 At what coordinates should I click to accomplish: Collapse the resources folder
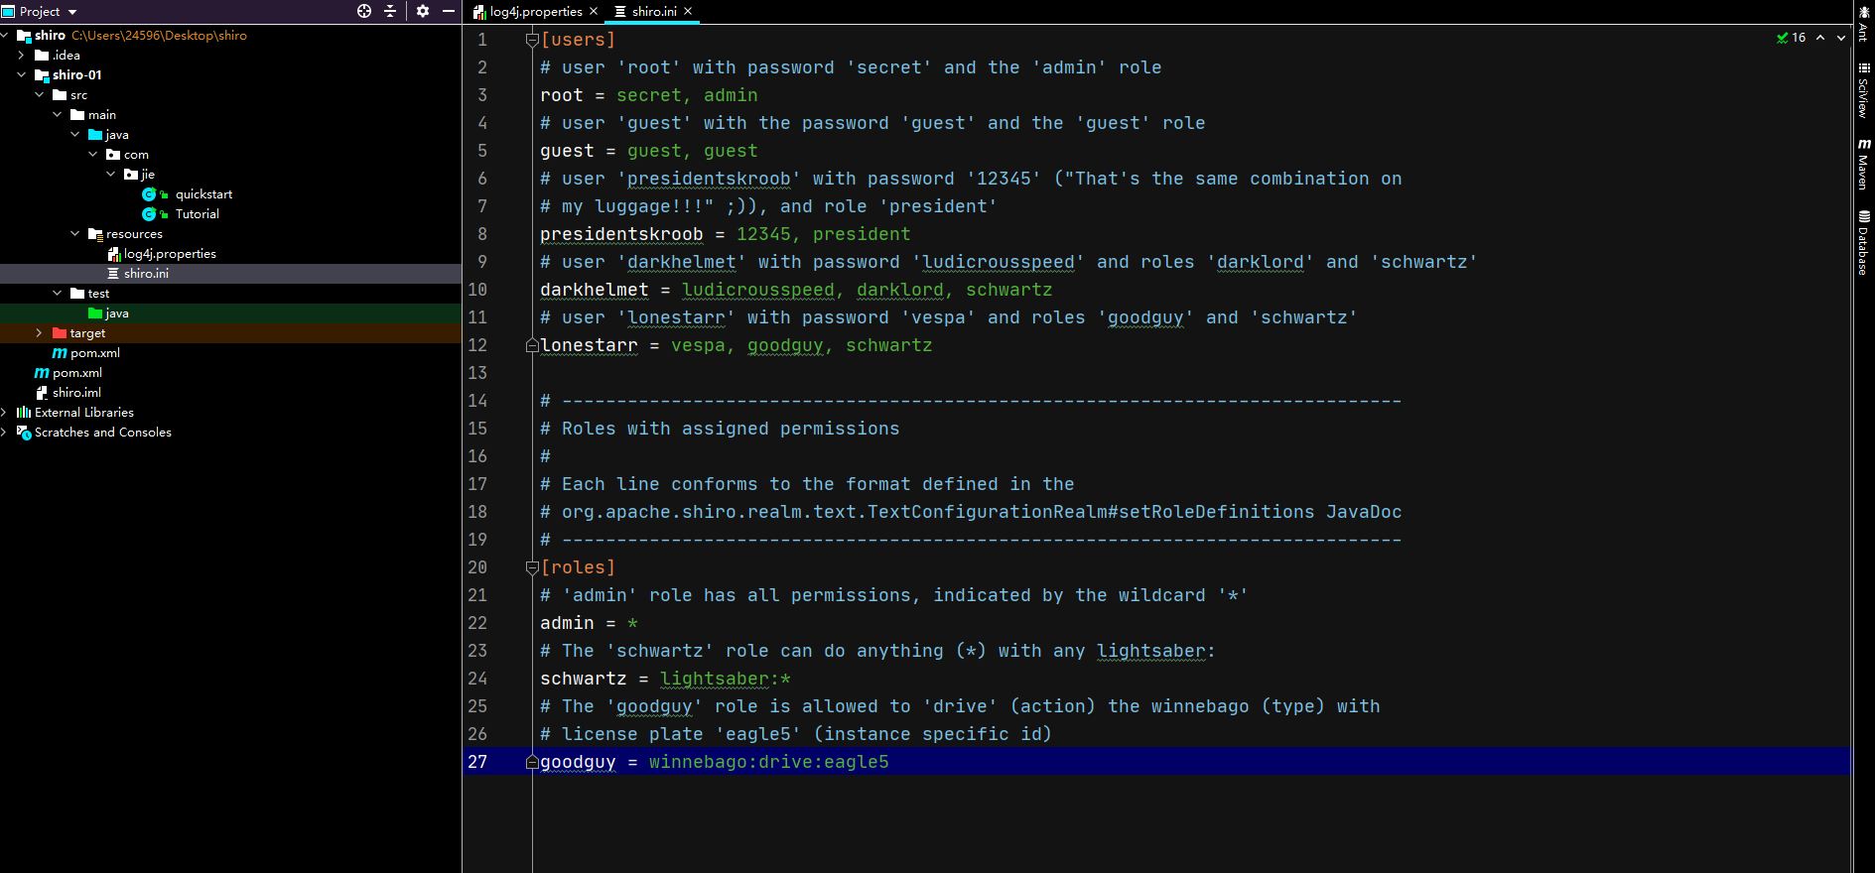pos(75,234)
